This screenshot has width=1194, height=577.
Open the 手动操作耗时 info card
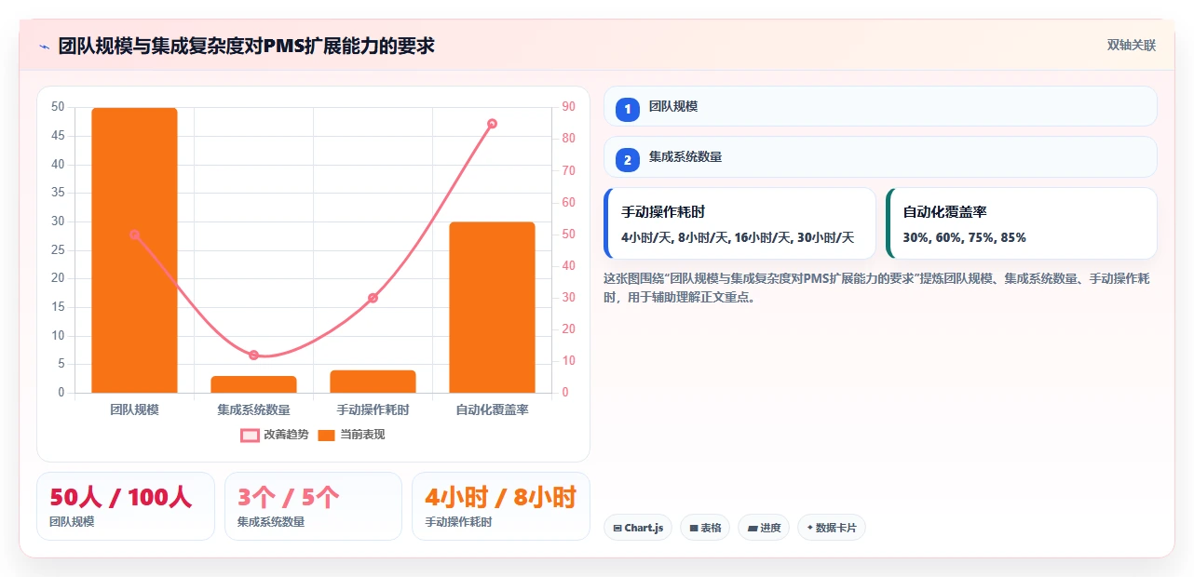[x=739, y=223]
